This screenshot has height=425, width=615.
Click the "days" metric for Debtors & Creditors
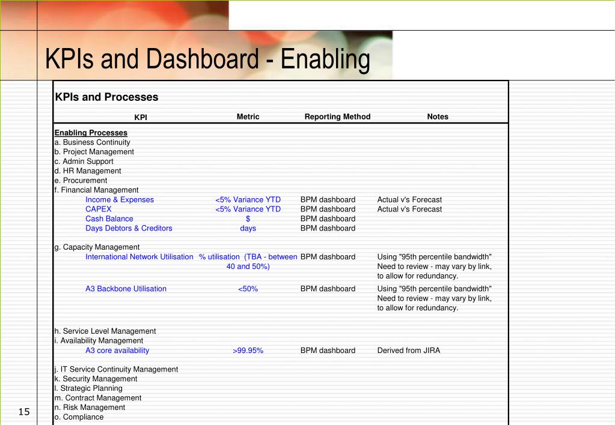pyautogui.click(x=248, y=228)
